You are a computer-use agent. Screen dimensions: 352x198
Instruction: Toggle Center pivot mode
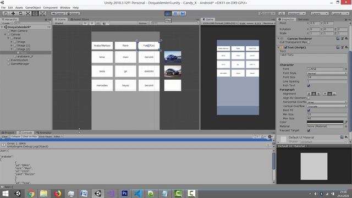[x=58, y=14]
